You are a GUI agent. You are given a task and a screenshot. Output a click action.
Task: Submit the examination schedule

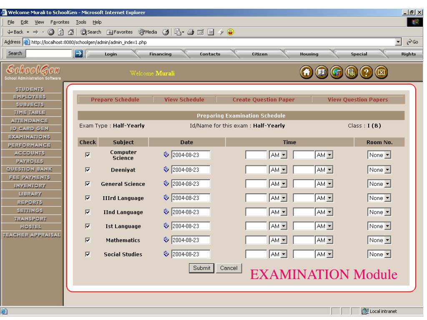pos(201,268)
